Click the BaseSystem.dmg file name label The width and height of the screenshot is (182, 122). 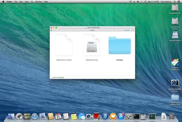(92, 60)
